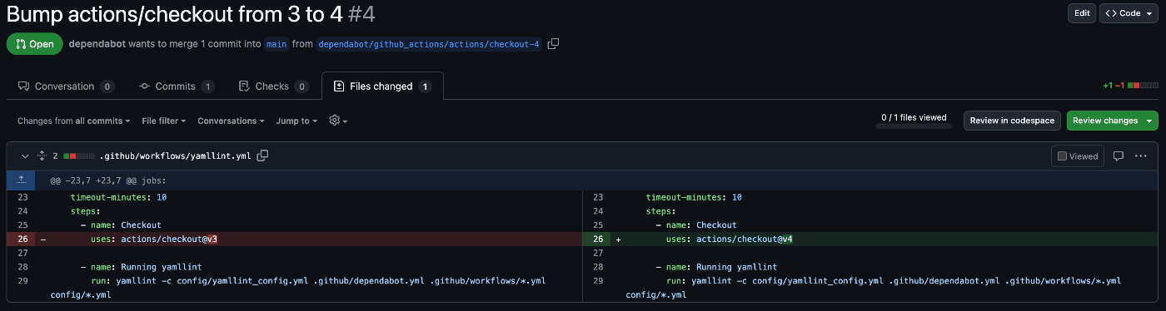Copy the head branch name icon
Viewport: 1166px width, 311px height.
553,43
